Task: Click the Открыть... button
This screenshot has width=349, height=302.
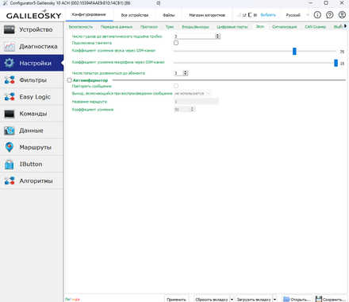Action: (x=297, y=300)
